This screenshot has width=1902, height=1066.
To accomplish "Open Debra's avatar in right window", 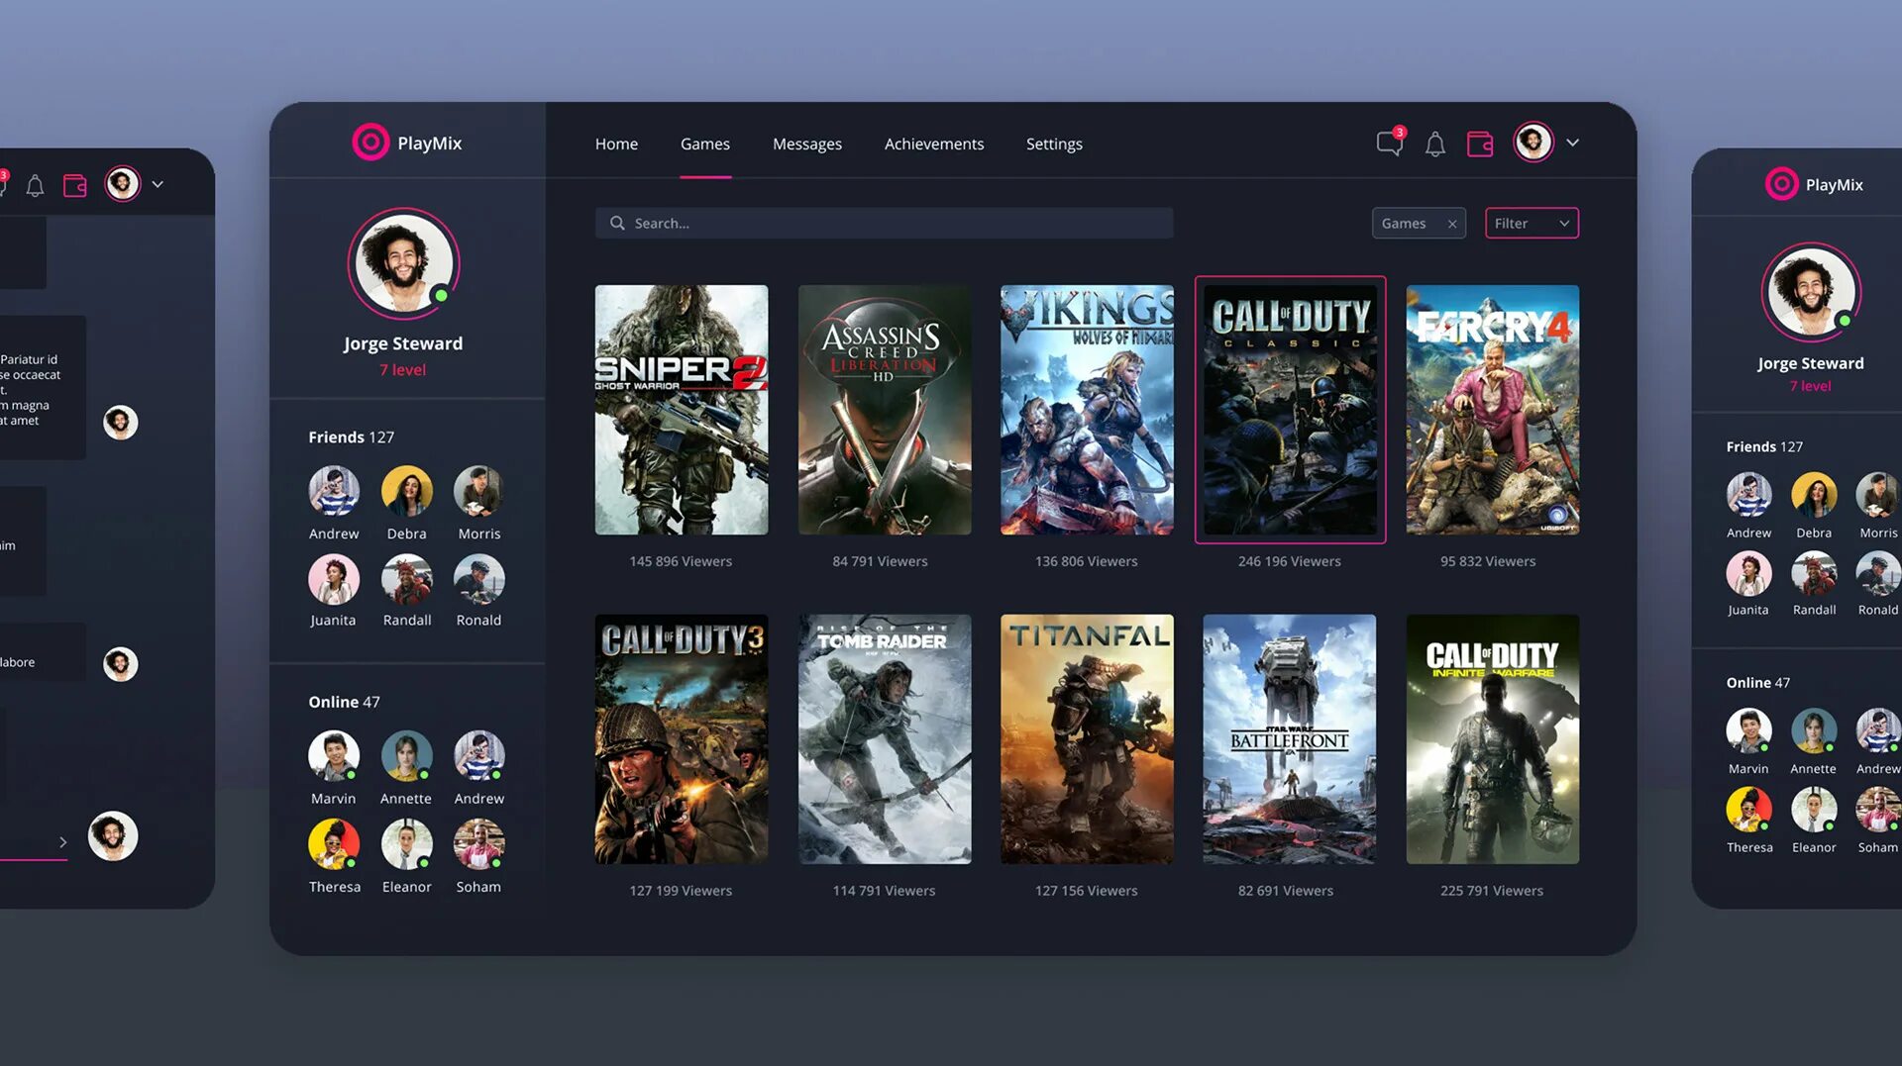I will [1814, 495].
